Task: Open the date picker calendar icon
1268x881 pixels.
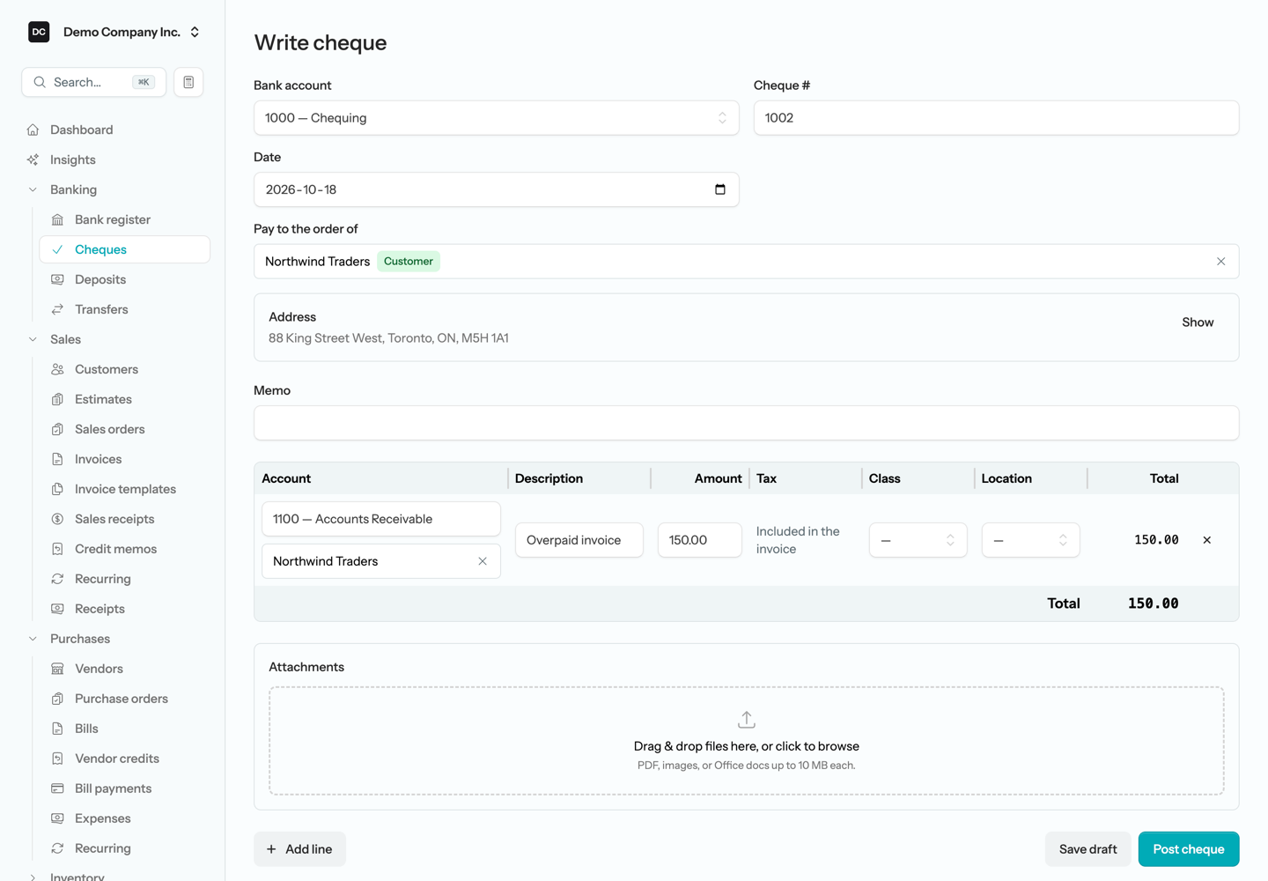Action: pos(720,189)
